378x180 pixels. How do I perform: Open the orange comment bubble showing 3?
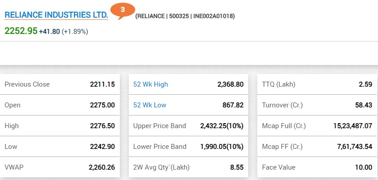pos(123,11)
